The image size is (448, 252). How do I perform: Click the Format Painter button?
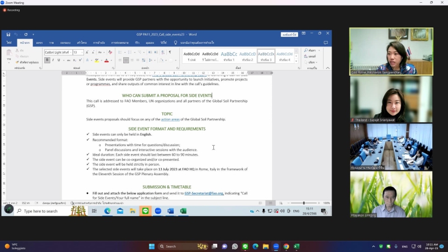click(x=27, y=62)
